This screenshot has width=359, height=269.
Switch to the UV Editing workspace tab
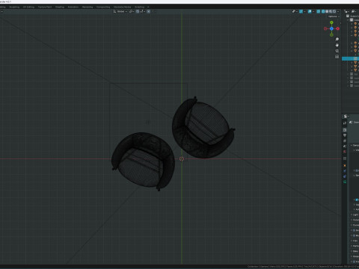(28, 7)
